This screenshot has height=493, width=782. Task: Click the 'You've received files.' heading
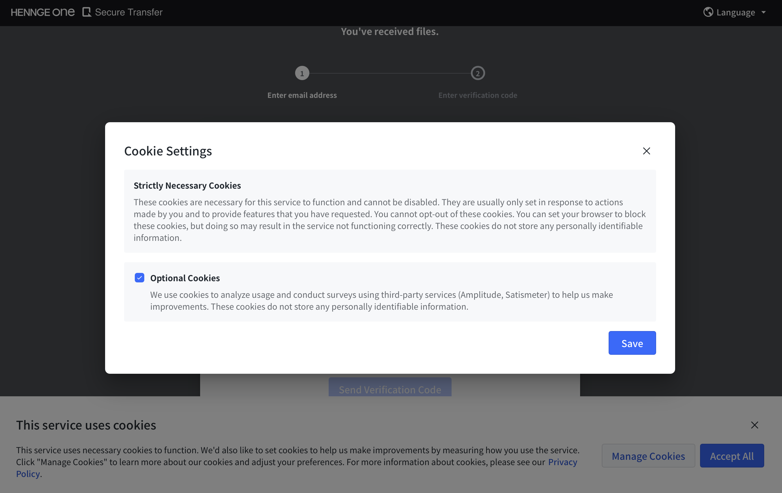point(390,31)
